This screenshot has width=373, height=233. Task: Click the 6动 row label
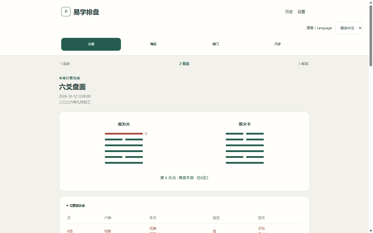click(x=70, y=231)
